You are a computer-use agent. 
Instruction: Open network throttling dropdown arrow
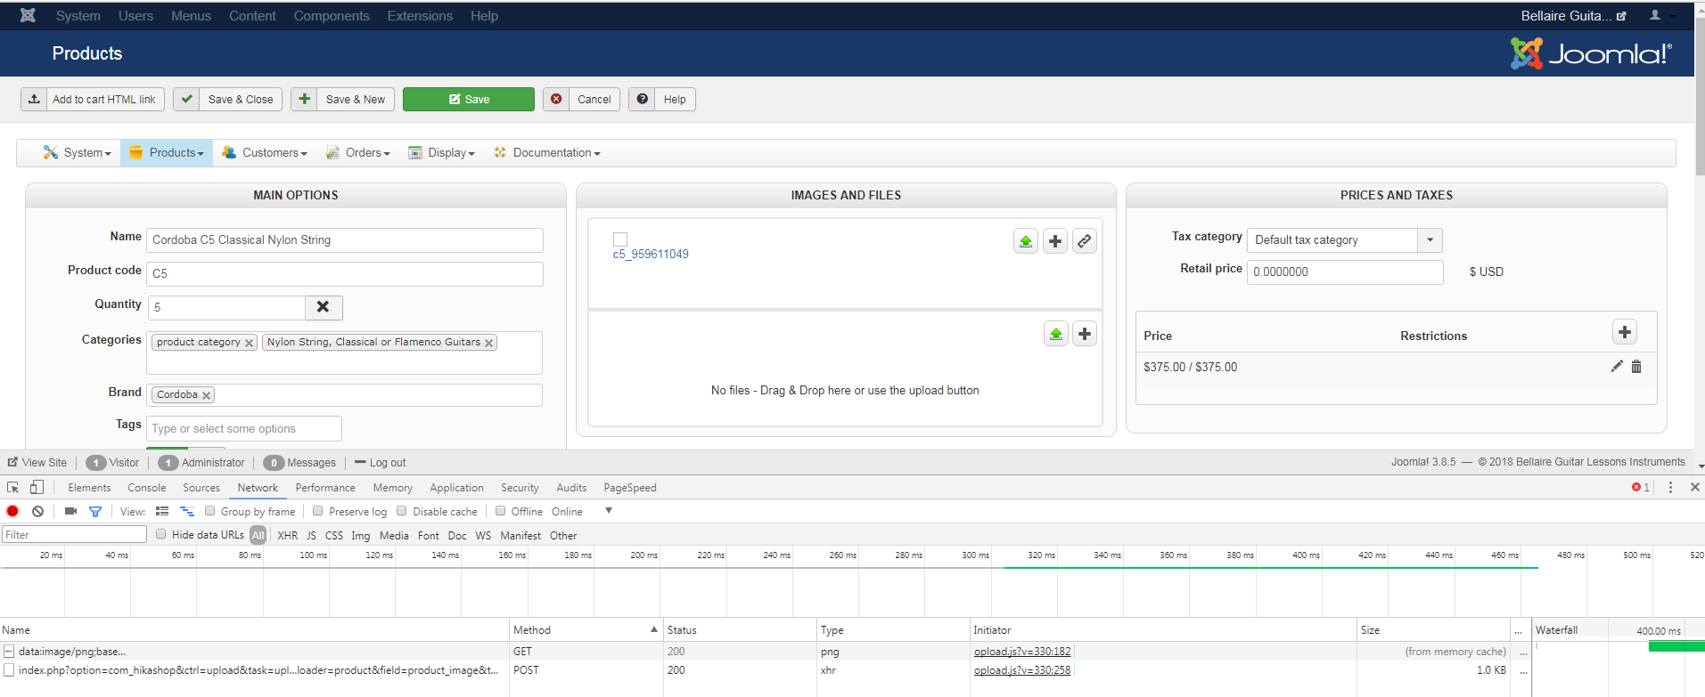(609, 511)
